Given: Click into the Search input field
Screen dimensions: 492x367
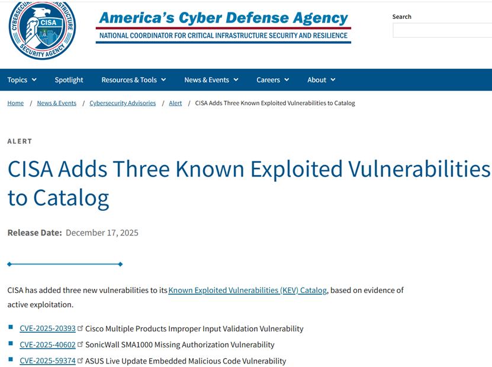Looking at the screenshot, I should pos(442,30).
